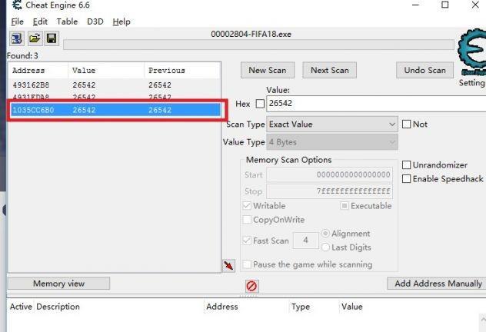Click the Active column header in table
The width and height of the screenshot is (486, 332).
(x=21, y=307)
